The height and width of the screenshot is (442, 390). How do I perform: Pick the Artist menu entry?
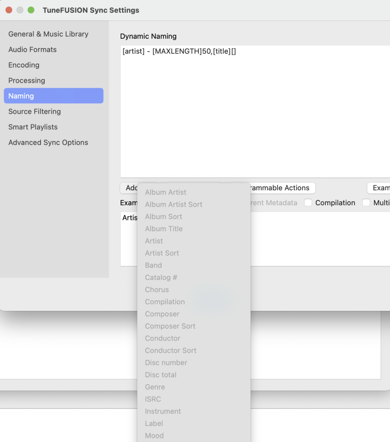[x=194, y=241]
